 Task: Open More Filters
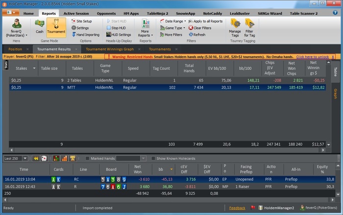click(x=171, y=35)
